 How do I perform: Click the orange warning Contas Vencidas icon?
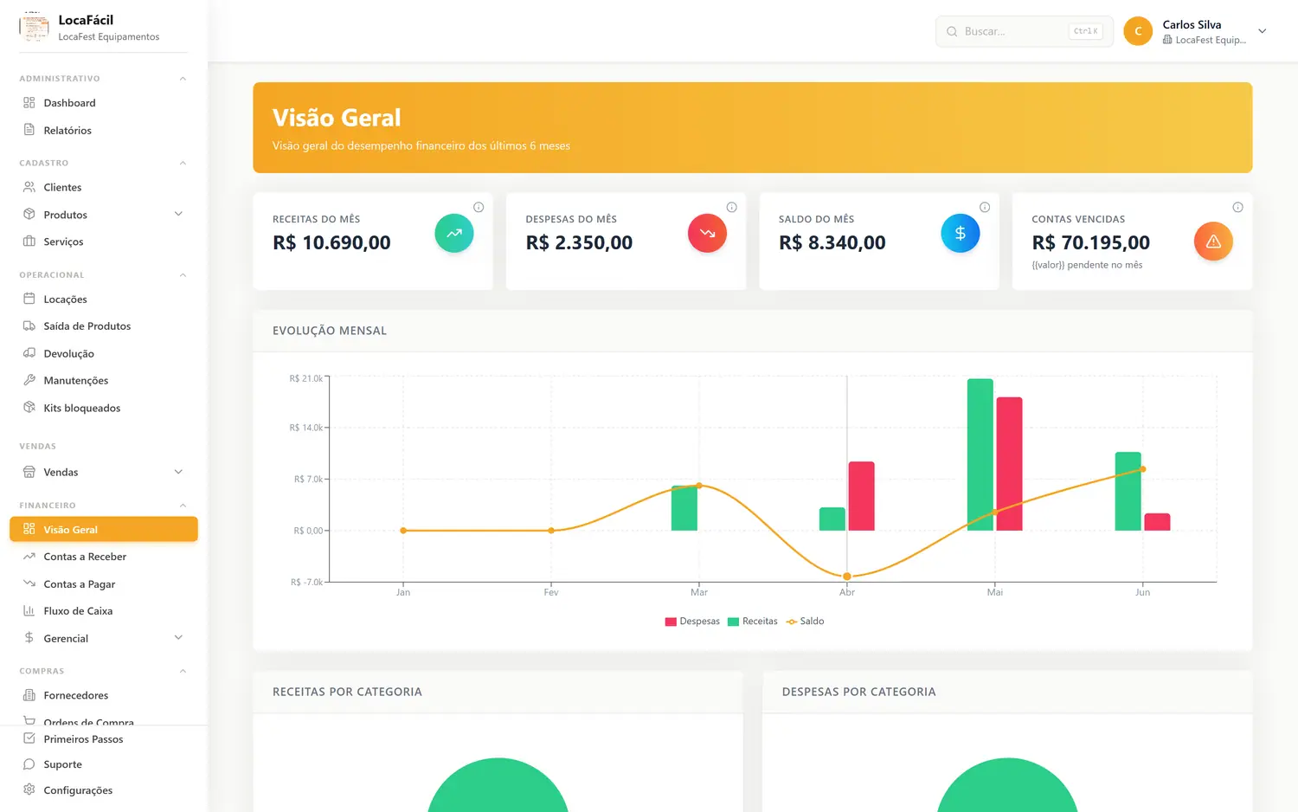[x=1213, y=242]
